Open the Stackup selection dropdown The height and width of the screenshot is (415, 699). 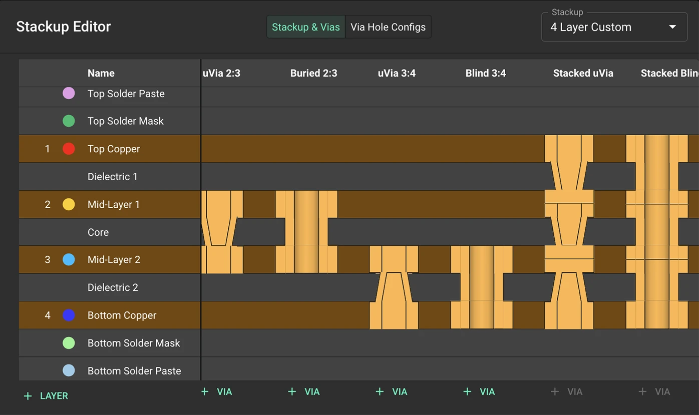click(614, 27)
